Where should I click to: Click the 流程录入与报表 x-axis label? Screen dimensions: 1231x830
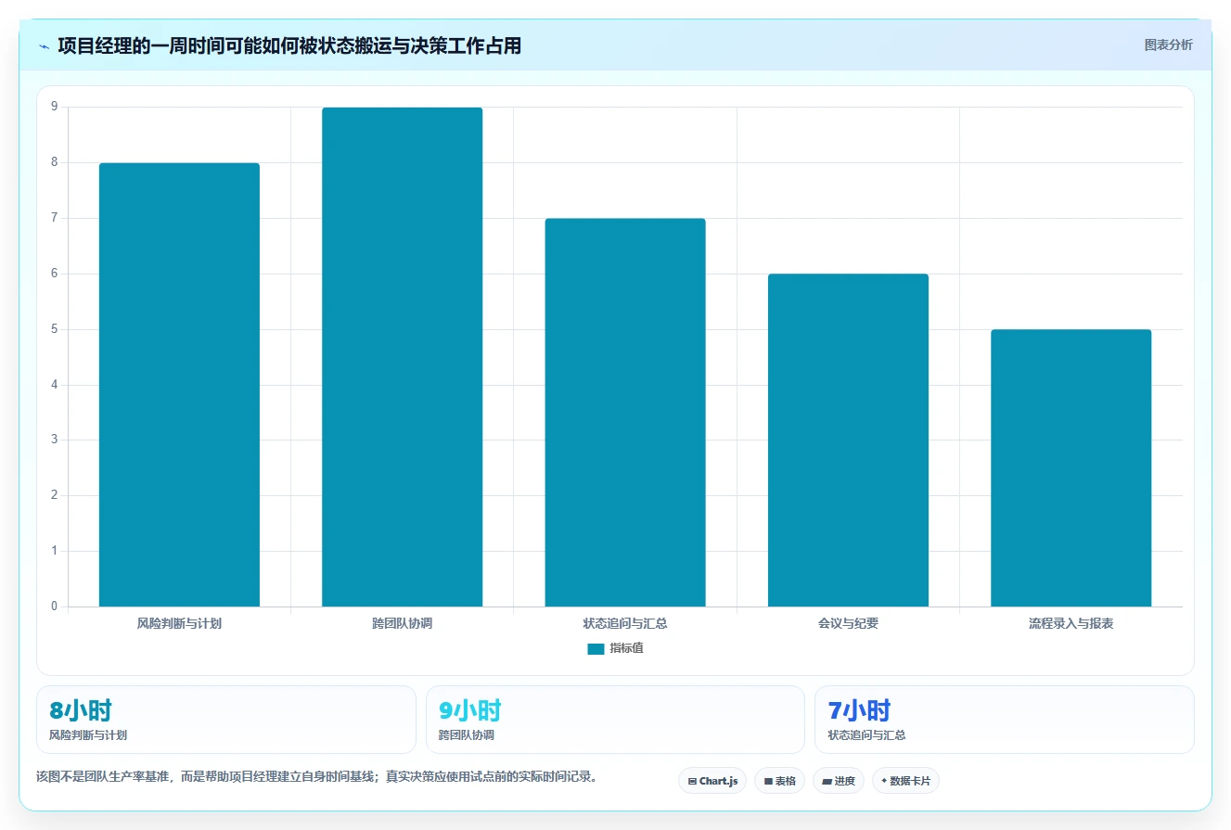pos(1071,624)
